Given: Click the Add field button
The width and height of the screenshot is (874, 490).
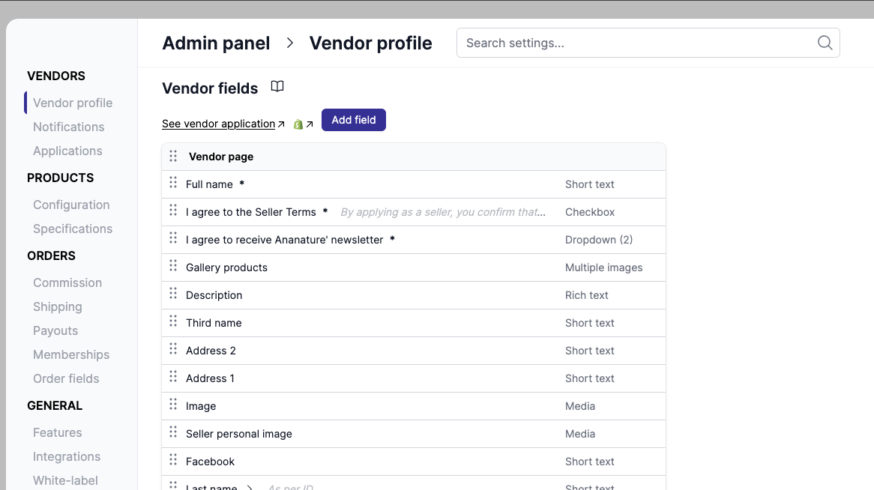Looking at the screenshot, I should click(354, 120).
